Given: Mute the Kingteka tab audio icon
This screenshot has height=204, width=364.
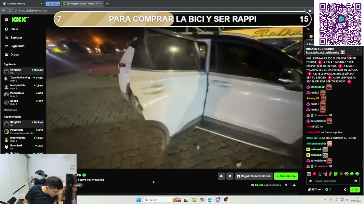Looking at the screenshot, I should (x=68, y=4).
